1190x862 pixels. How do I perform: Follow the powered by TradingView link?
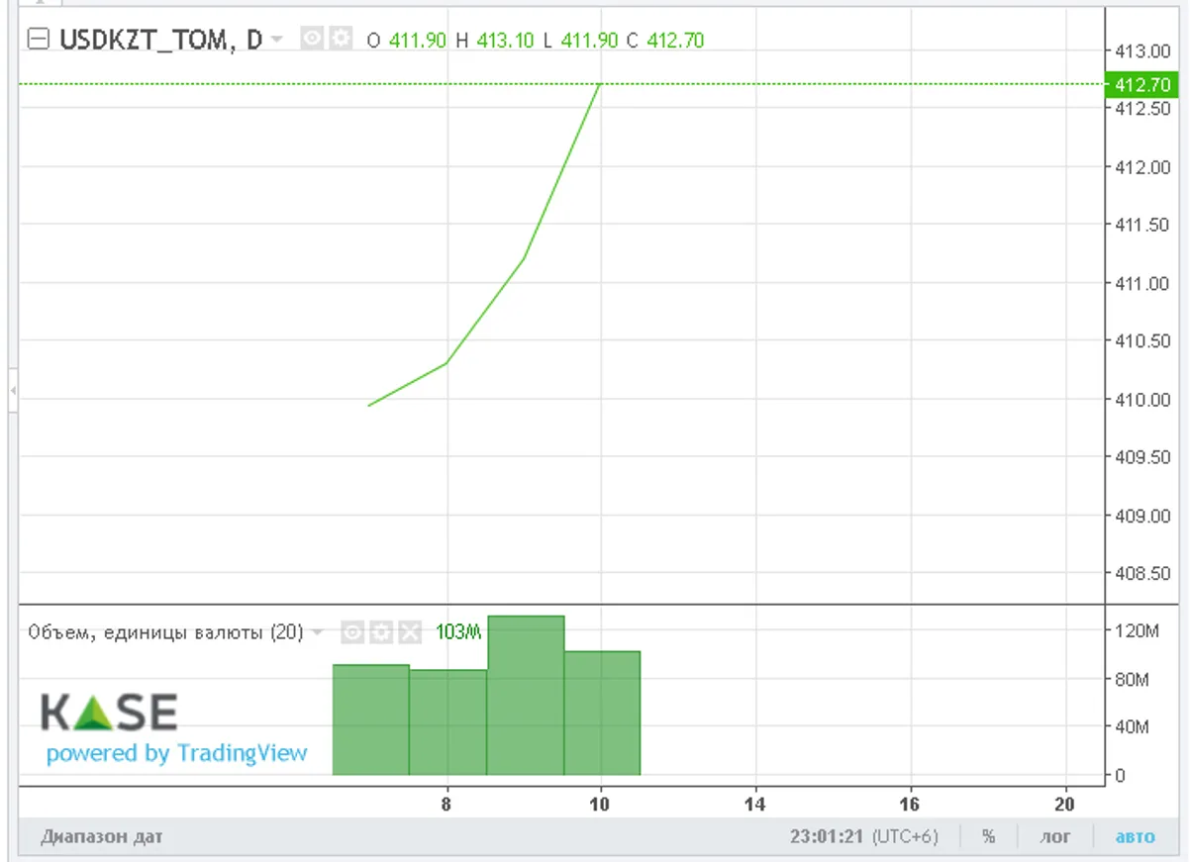[177, 753]
